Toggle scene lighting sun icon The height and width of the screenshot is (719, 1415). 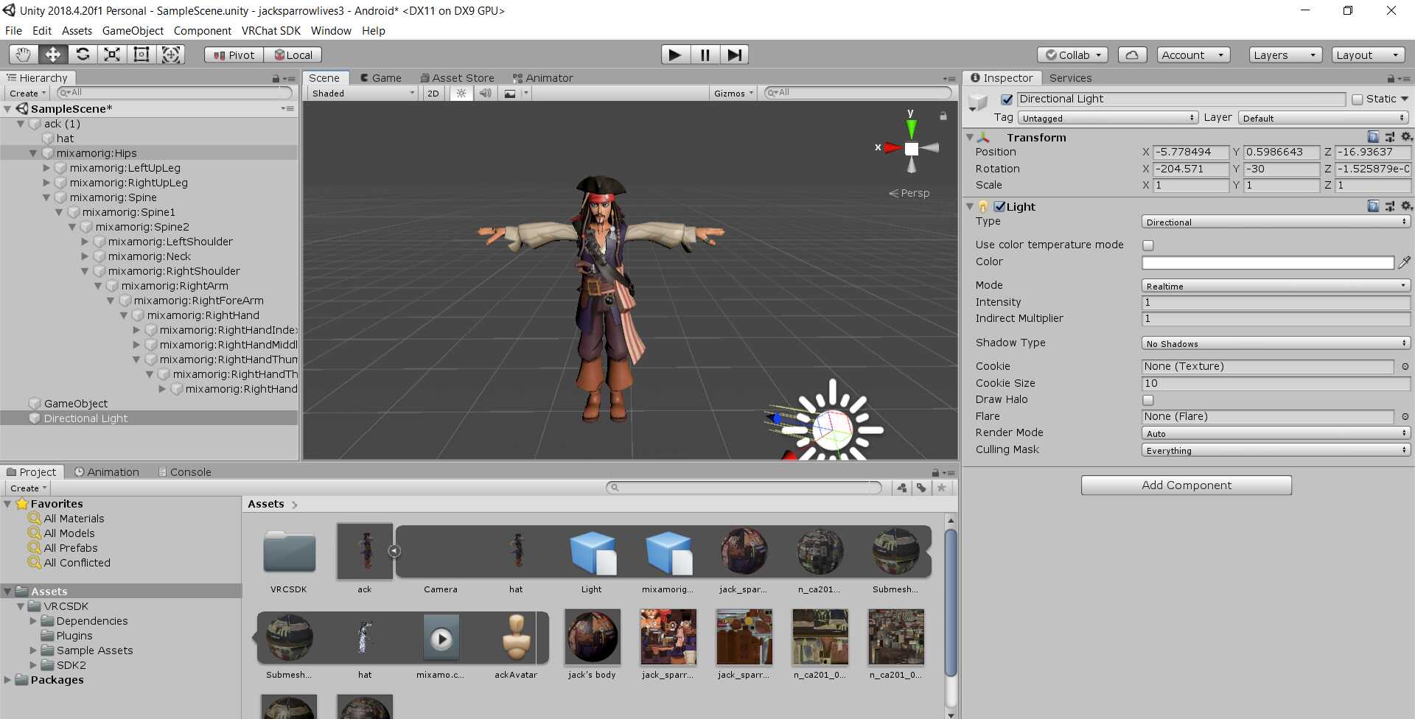click(x=461, y=94)
